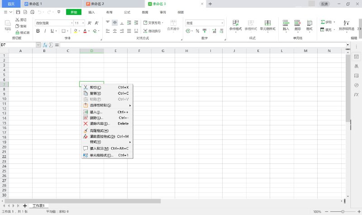Viewport: 362px width, 215px height.
Task: Open Format Cells (单元格格式) from context menu
Action: click(x=107, y=155)
